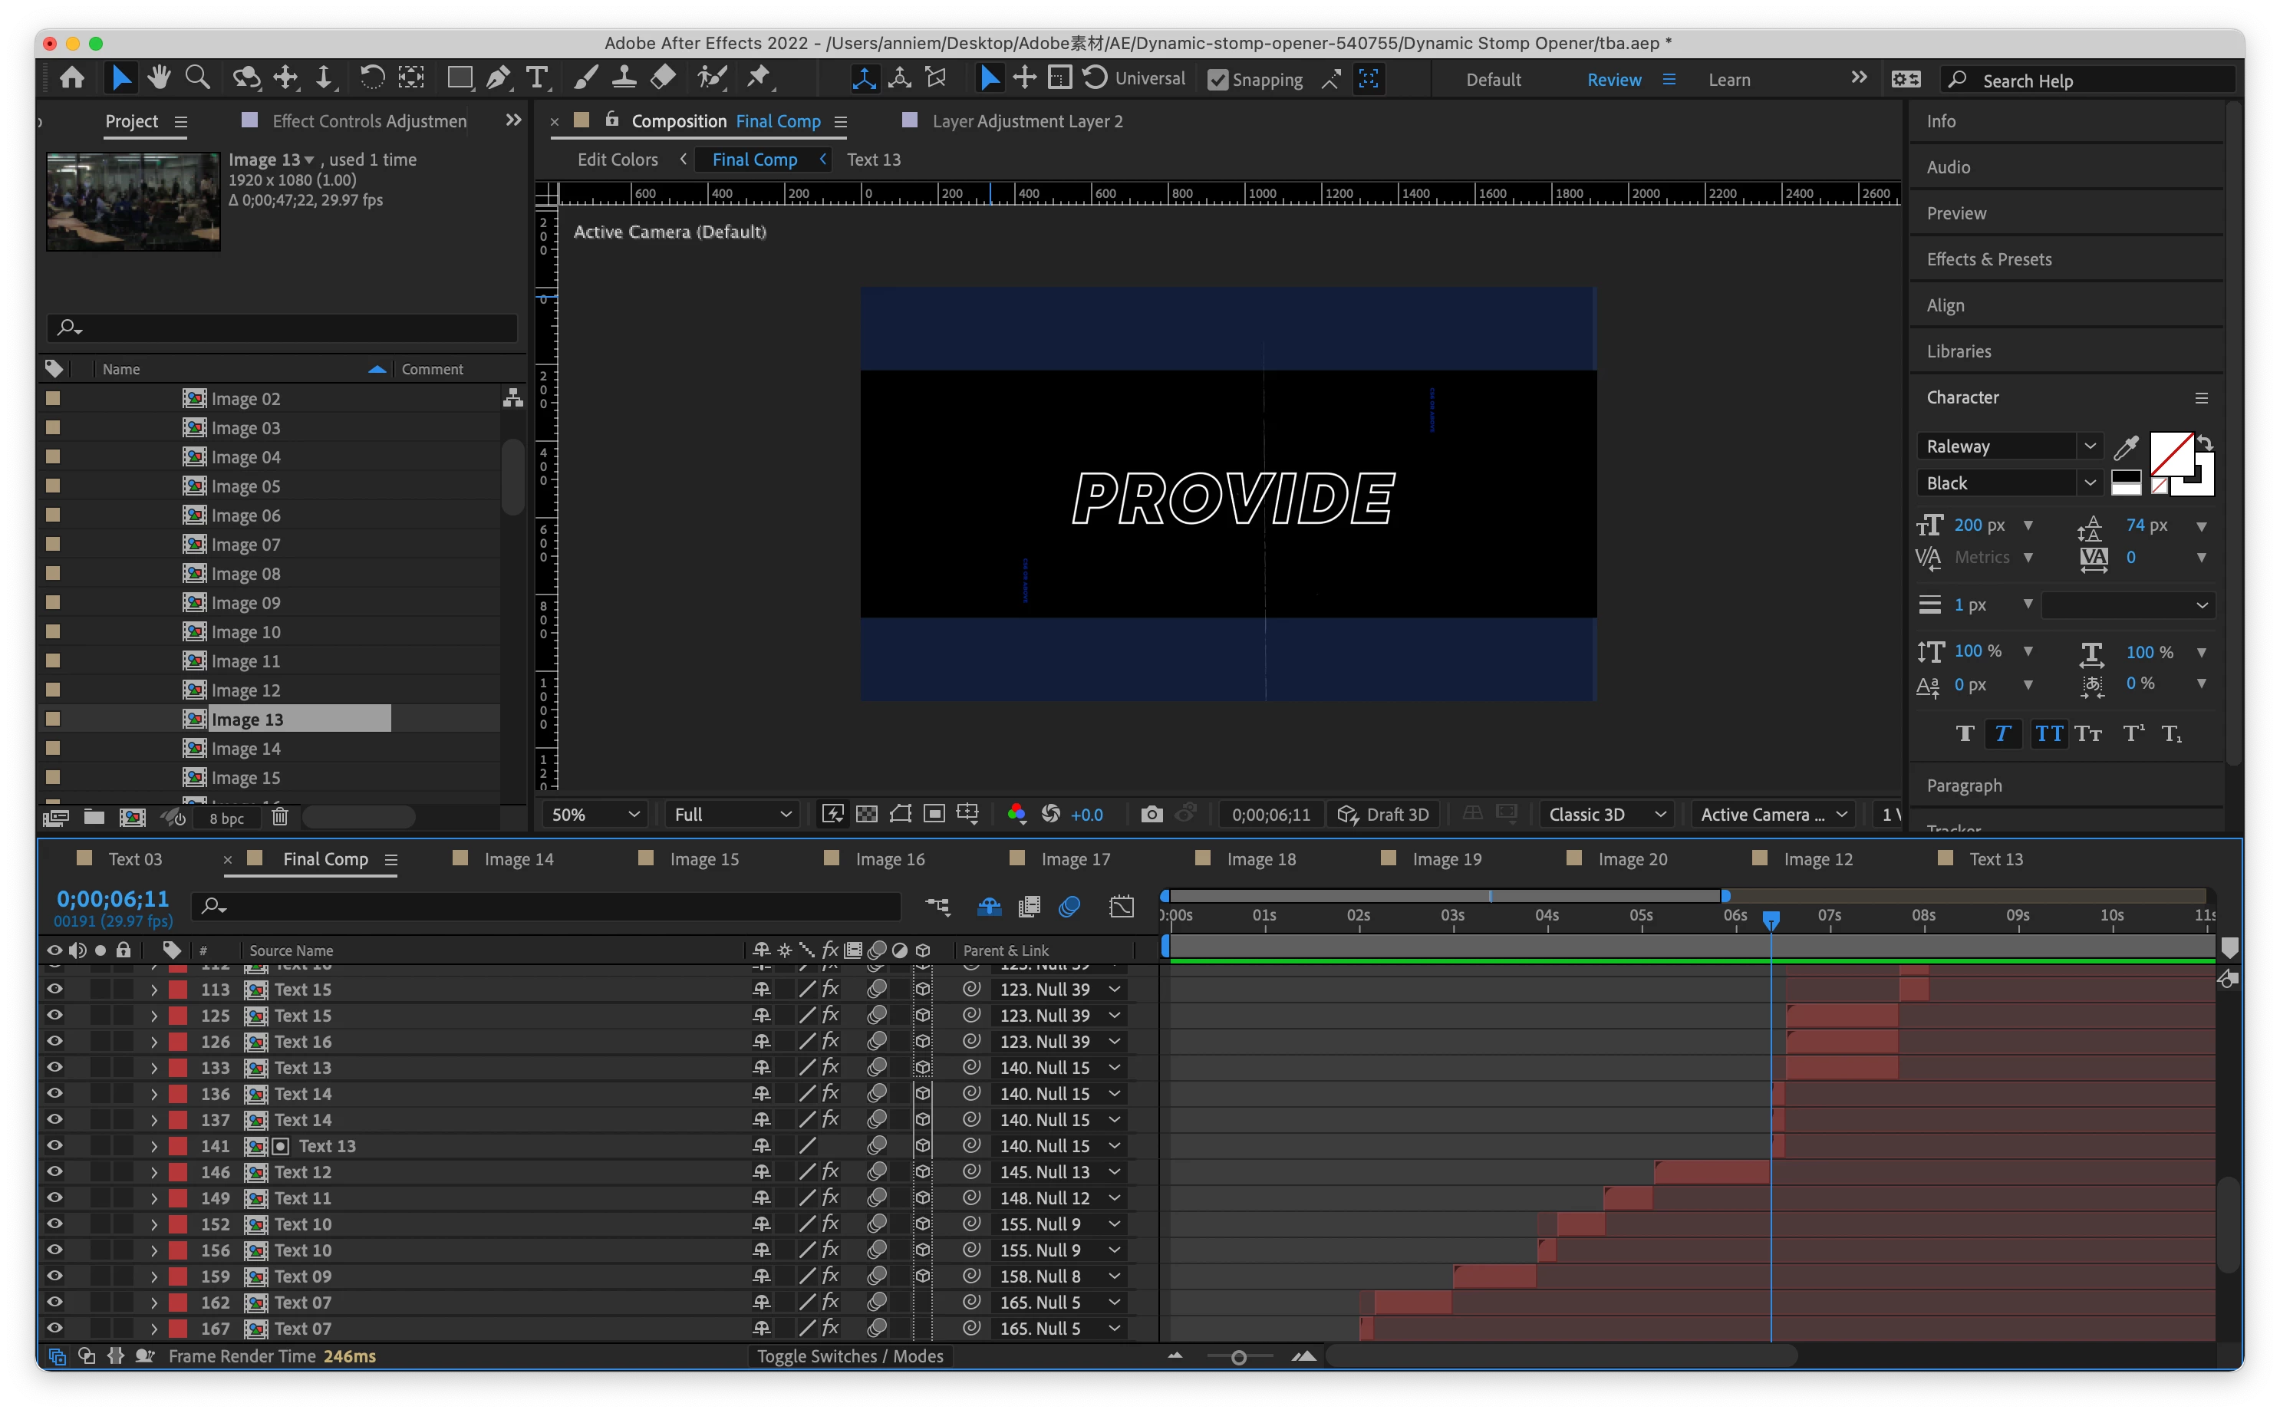This screenshot has width=2280, height=1413.
Task: Expand layer 146 Text 12 properties
Action: click(154, 1172)
